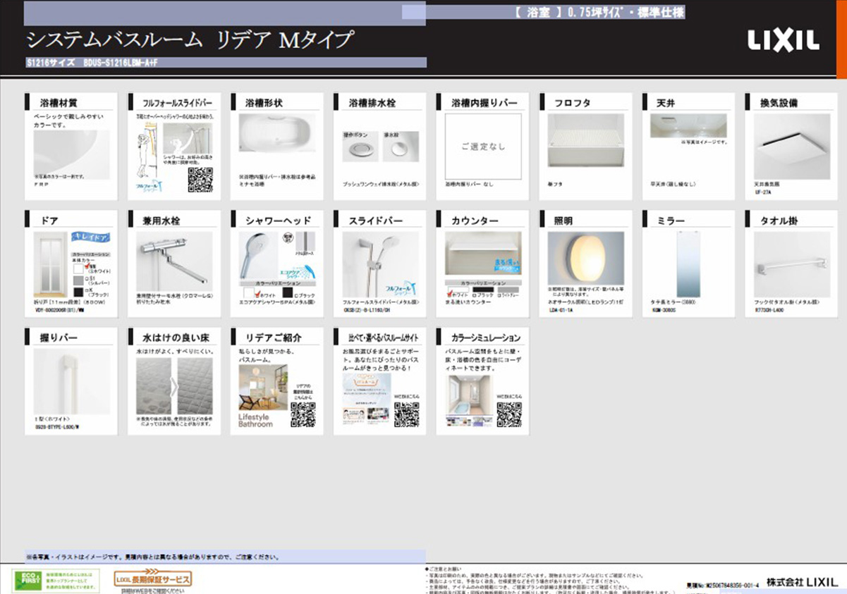Click the QR code in フルフォールスライドバー card
This screenshot has height=594, width=847.
(x=200, y=180)
